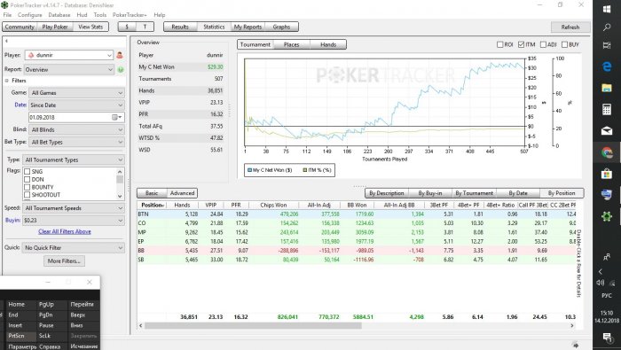Group results By Date tab
Viewport: 621px width, 350px height.
[518, 193]
